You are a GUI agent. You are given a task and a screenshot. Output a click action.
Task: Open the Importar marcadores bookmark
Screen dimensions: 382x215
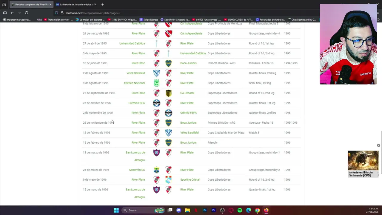click(x=17, y=20)
